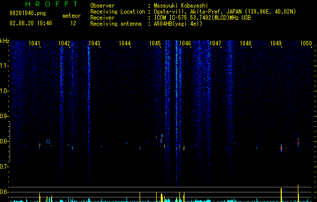This screenshot has width=317, height=202.
Task: Select the file name 08201040.png
Action: tap(28, 14)
